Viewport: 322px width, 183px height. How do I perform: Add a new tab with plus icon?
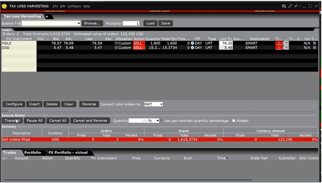pos(47,16)
